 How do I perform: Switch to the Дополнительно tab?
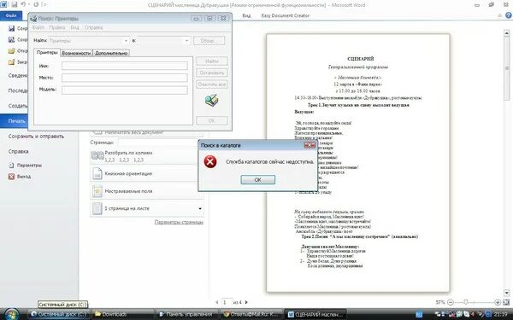tap(111, 53)
